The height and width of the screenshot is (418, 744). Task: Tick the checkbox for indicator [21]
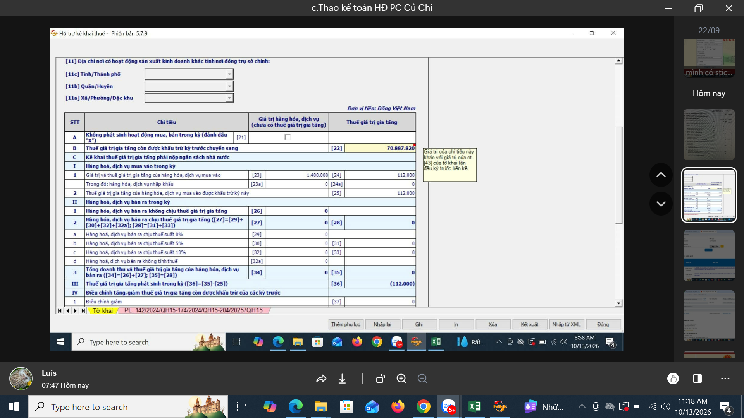(288, 137)
